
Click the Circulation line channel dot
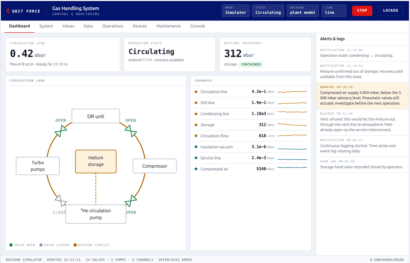click(196, 92)
